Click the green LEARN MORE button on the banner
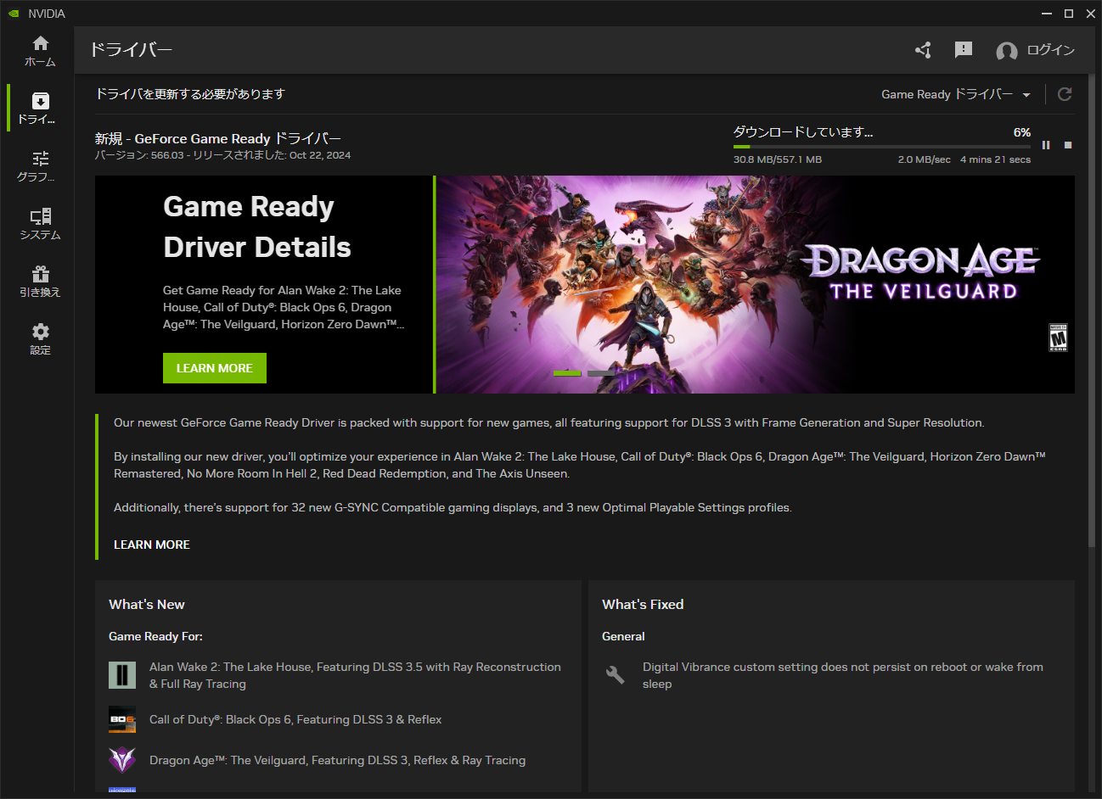 click(x=214, y=367)
